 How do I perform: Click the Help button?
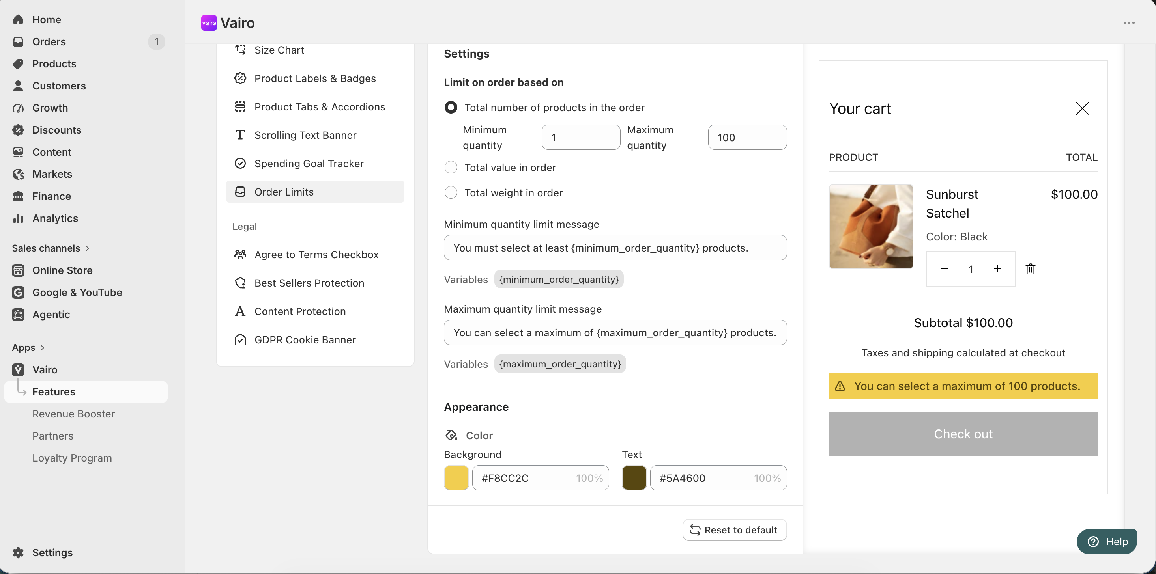tap(1107, 542)
